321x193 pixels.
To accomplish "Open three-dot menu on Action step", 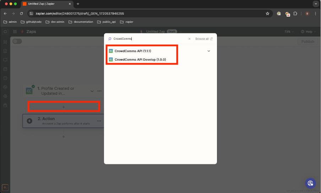I will coord(99,121).
